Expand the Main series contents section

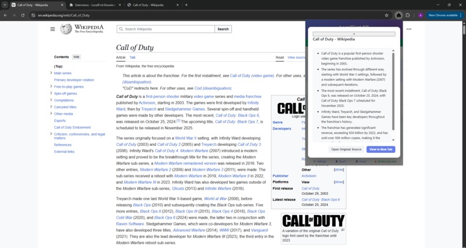coord(51,73)
